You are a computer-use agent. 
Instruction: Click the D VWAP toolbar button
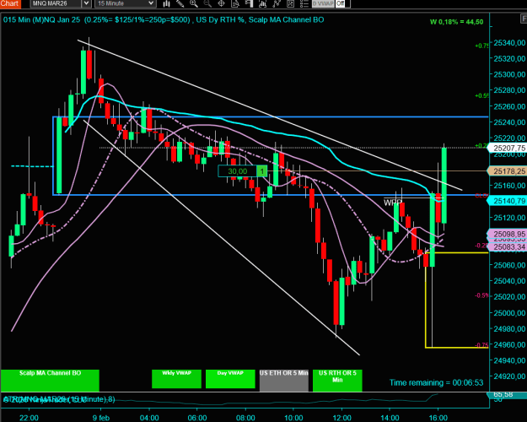pyautogui.click(x=323, y=3)
